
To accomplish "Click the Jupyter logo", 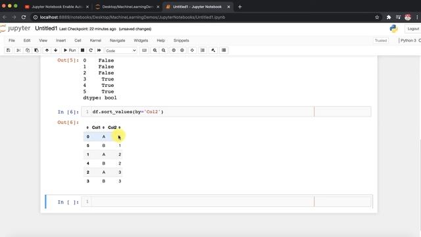I will tap(15, 28).
